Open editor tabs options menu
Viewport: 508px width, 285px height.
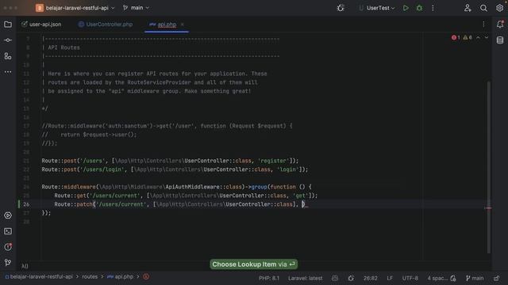pos(483,25)
